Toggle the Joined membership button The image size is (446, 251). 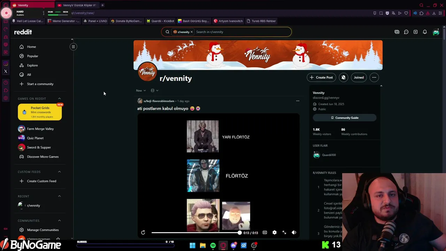pyautogui.click(x=359, y=77)
